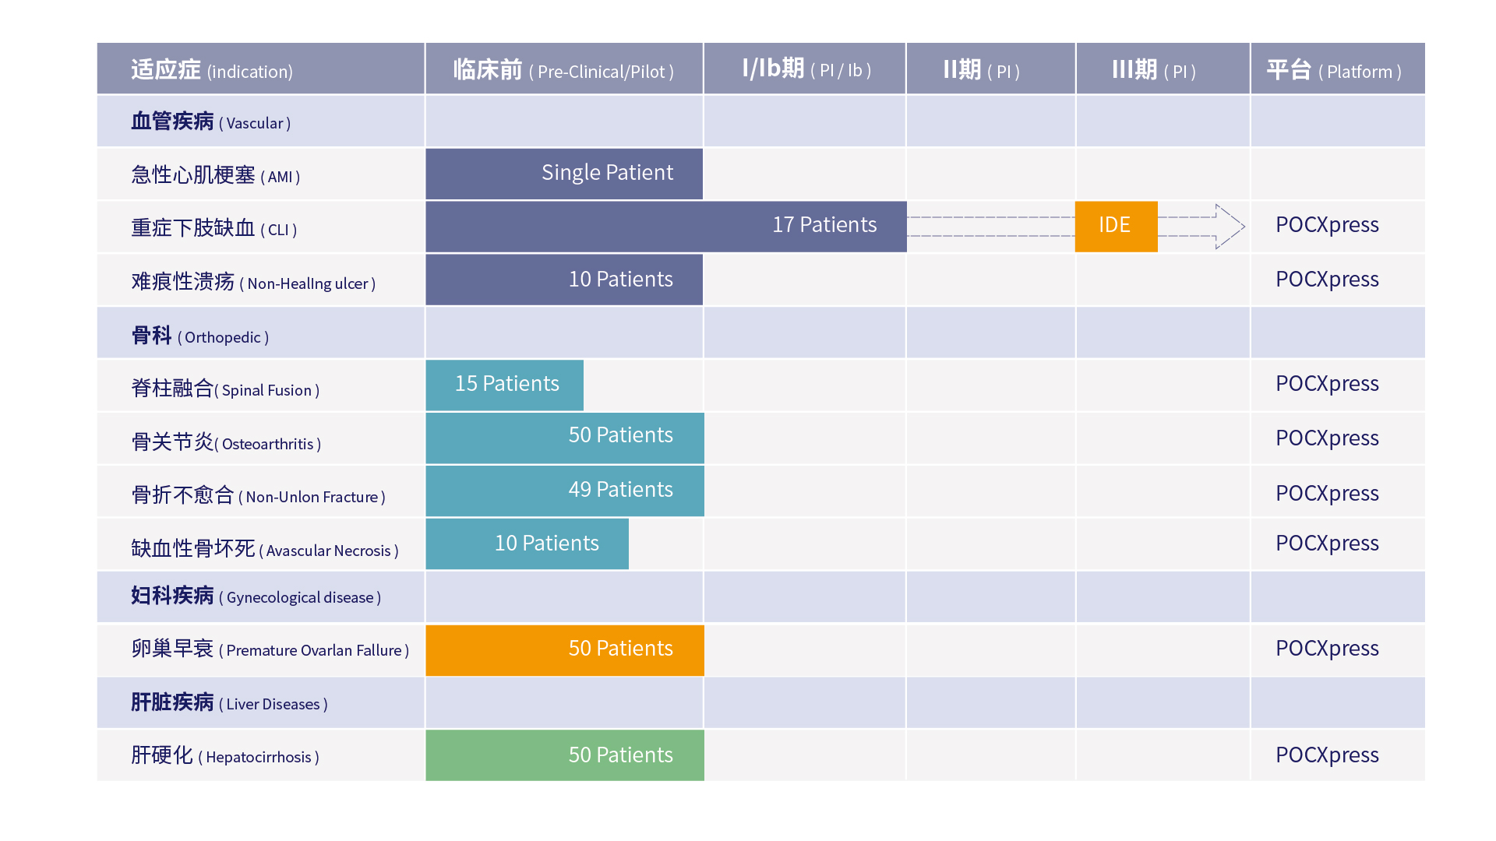The image size is (1496, 841).
Task: Click the 10 Patients Avascular Necrosis bar
Action: 527,544
